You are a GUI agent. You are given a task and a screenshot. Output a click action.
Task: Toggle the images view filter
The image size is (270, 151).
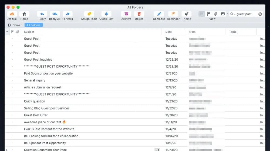coord(223,14)
